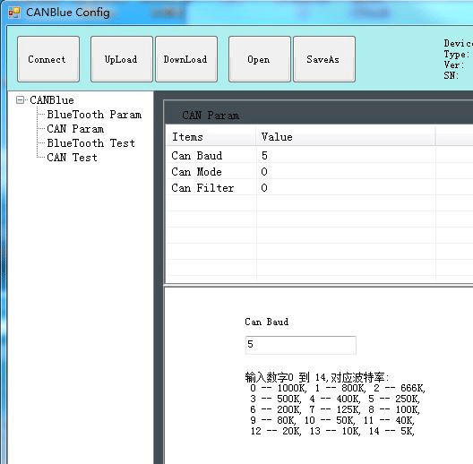Click the Can Filter value cell

coord(346,188)
